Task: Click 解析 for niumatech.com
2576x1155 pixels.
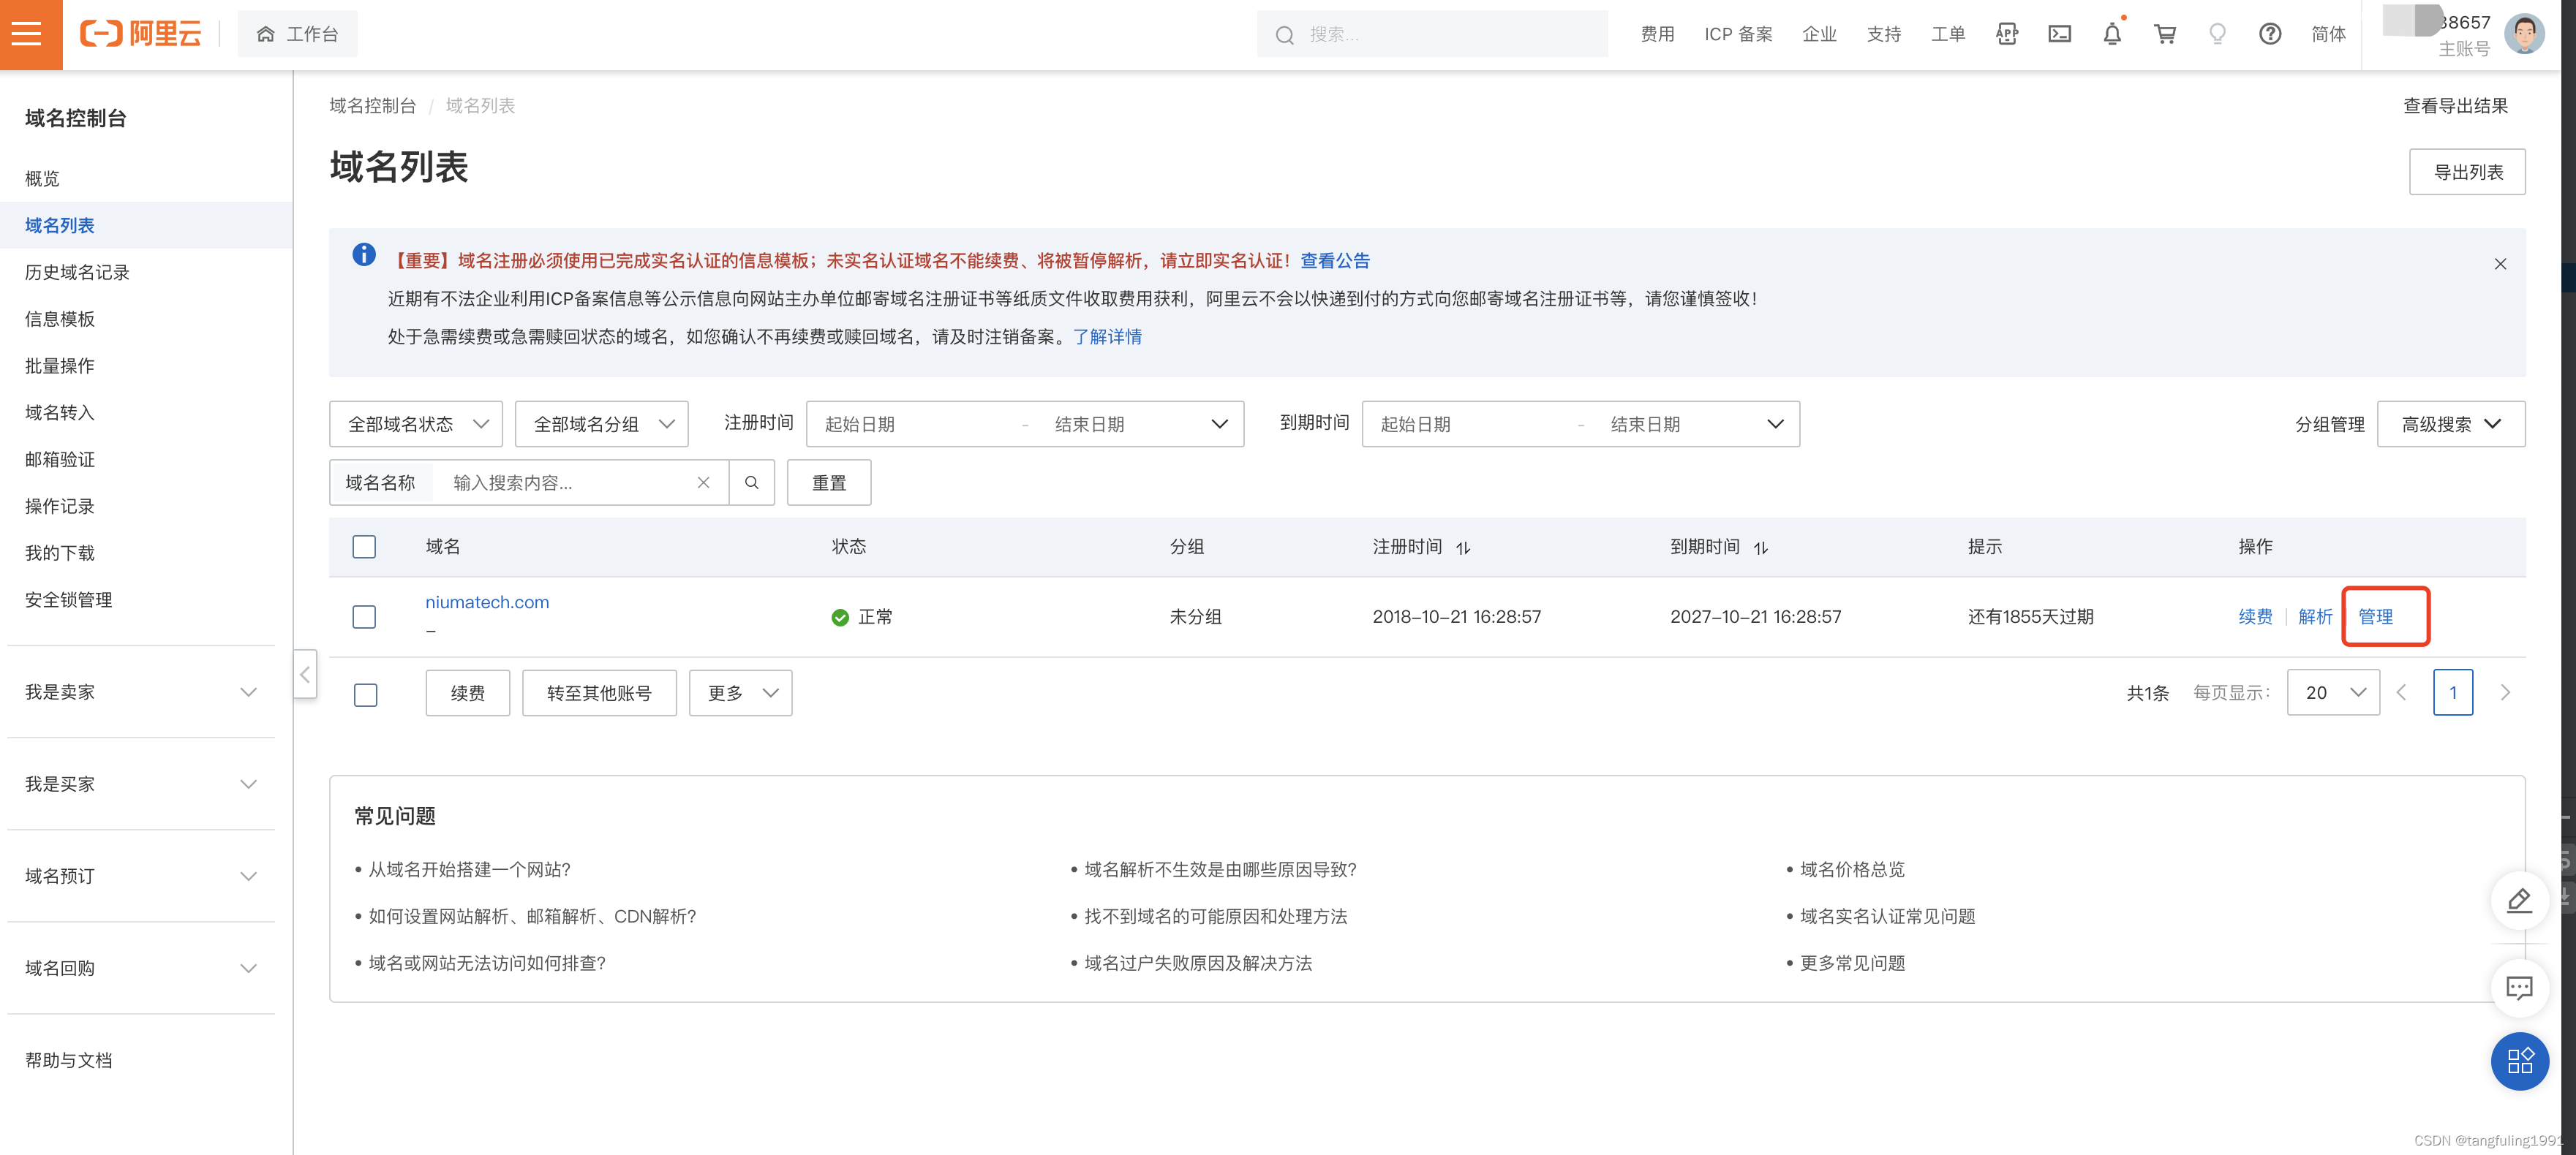Action: point(2315,616)
